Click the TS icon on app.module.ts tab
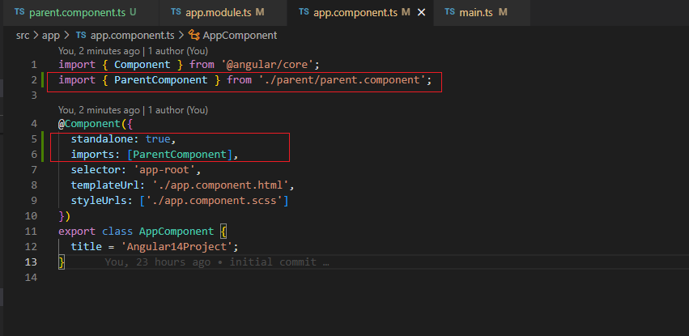The width and height of the screenshot is (689, 336). click(177, 13)
